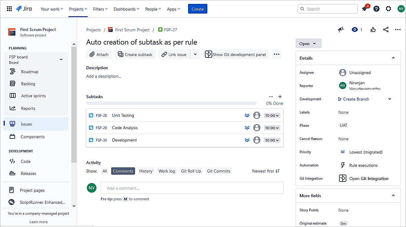
Task: Open Backlog in the sidebar
Action: click(x=28, y=84)
